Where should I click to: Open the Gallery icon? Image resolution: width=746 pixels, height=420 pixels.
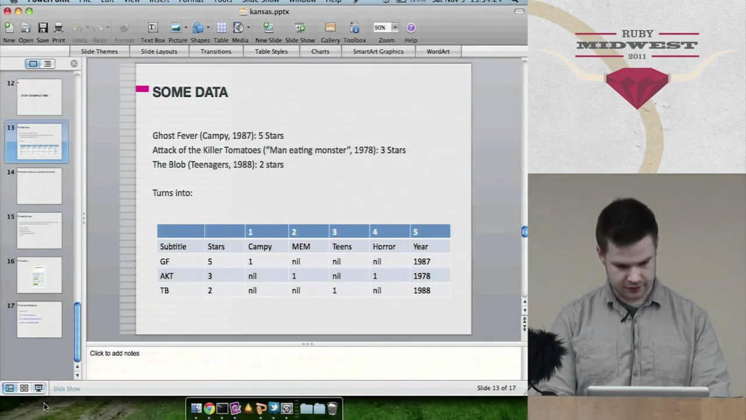(330, 27)
